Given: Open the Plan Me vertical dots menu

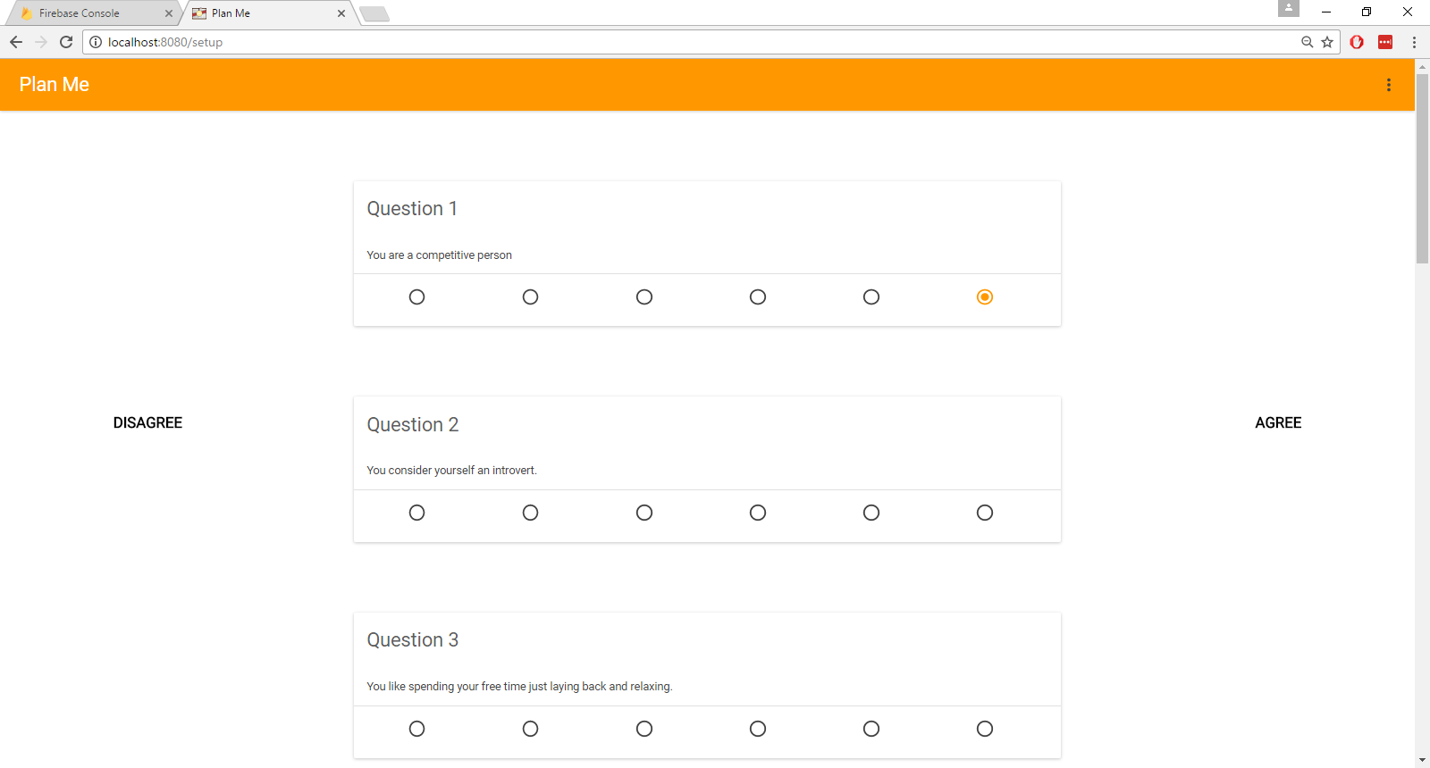Looking at the screenshot, I should (x=1388, y=85).
